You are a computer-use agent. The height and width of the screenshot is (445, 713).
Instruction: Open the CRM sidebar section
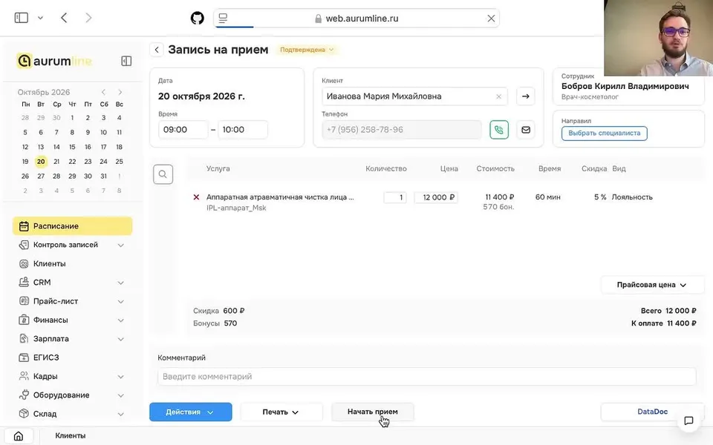tap(42, 283)
